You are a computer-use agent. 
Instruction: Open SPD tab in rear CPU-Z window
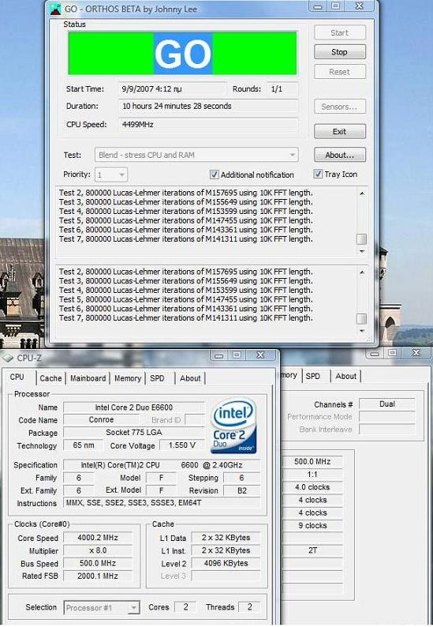(x=313, y=377)
